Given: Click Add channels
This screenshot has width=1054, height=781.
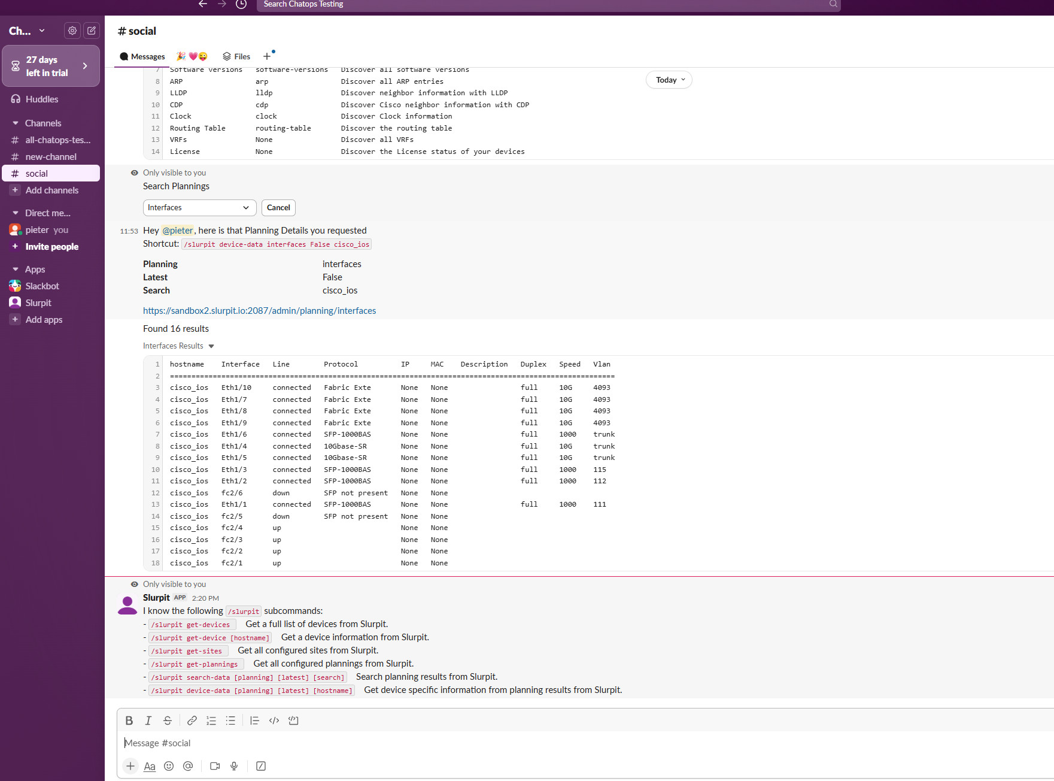Looking at the screenshot, I should (x=51, y=190).
